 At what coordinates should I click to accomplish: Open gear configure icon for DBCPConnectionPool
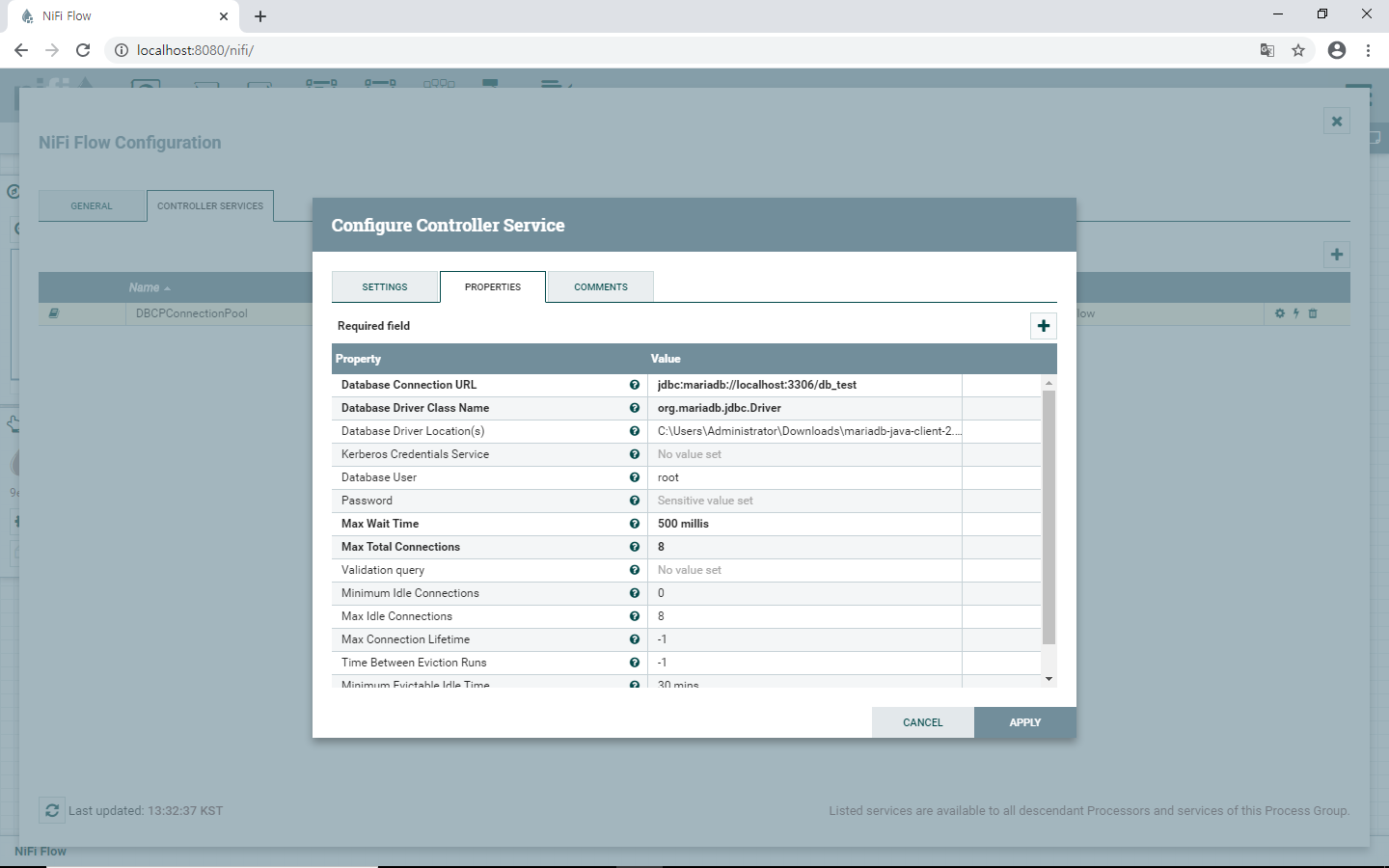click(1280, 313)
